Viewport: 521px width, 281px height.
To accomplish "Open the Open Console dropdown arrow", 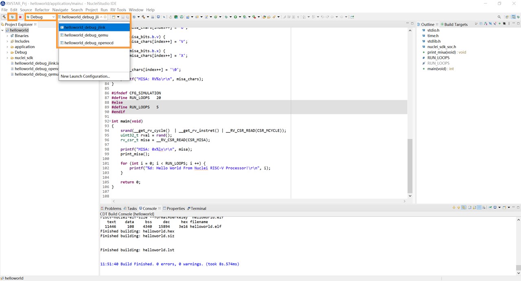I will [509, 208].
